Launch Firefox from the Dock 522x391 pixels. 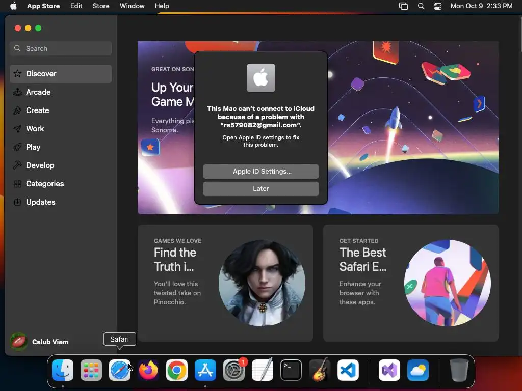pos(148,370)
